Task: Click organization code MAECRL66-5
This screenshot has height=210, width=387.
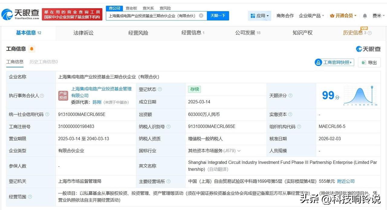Action: [x=332, y=127]
